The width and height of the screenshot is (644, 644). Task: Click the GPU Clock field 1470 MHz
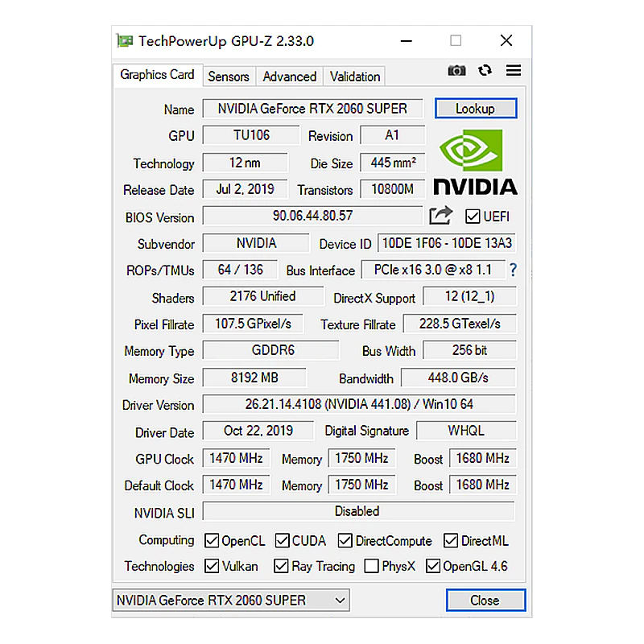coord(236,458)
